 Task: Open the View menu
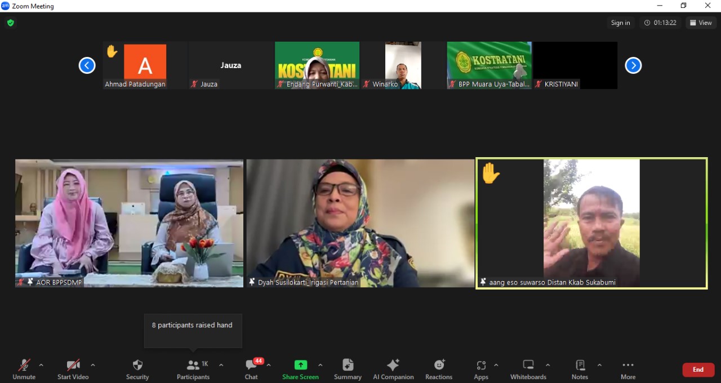point(701,23)
